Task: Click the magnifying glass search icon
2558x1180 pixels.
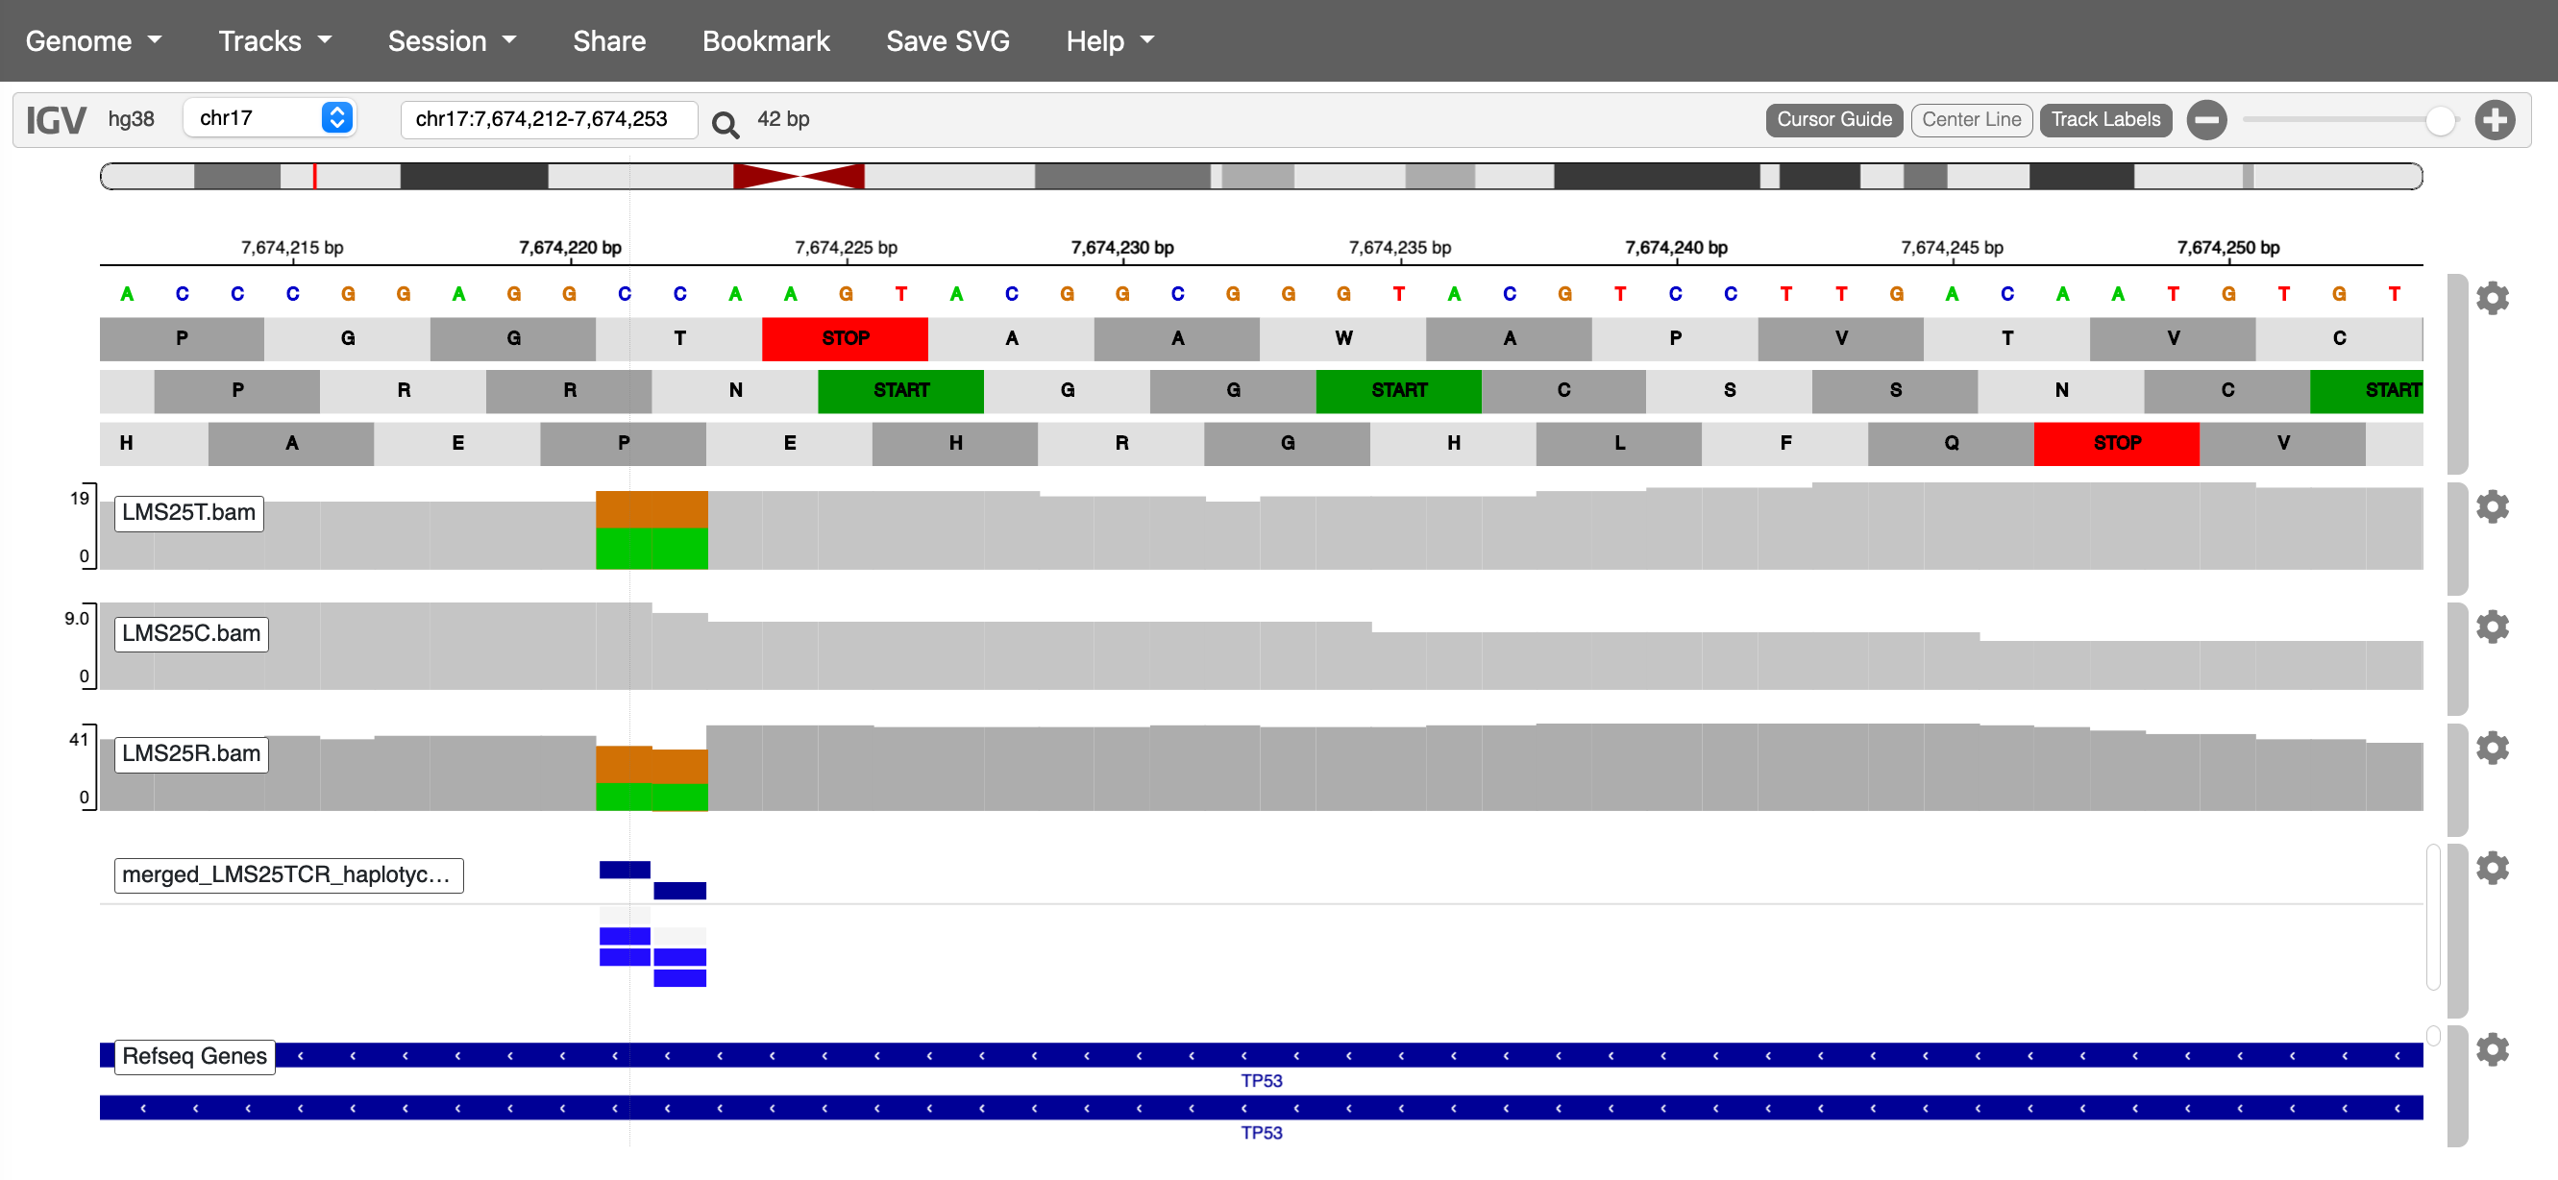Action: pos(725,123)
